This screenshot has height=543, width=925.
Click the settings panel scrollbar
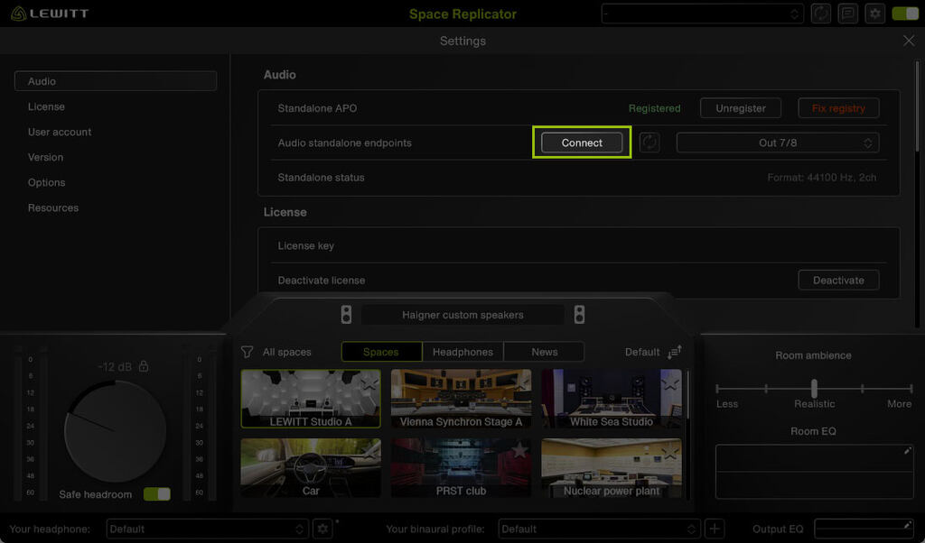pyautogui.click(x=918, y=106)
